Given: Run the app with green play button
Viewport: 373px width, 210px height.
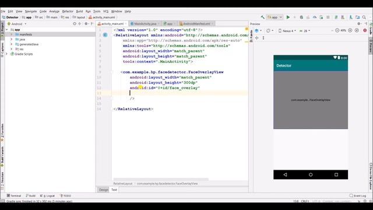Looking at the screenshot, I should point(288,17).
